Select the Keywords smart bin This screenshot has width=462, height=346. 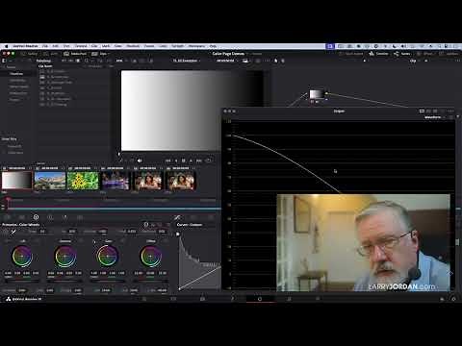click(14, 146)
